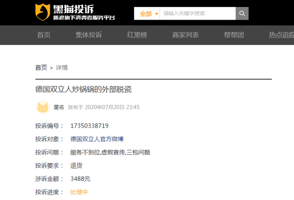This screenshot has width=294, height=200.
Task: Click the complaint number 17350338719
Action: [89, 126]
